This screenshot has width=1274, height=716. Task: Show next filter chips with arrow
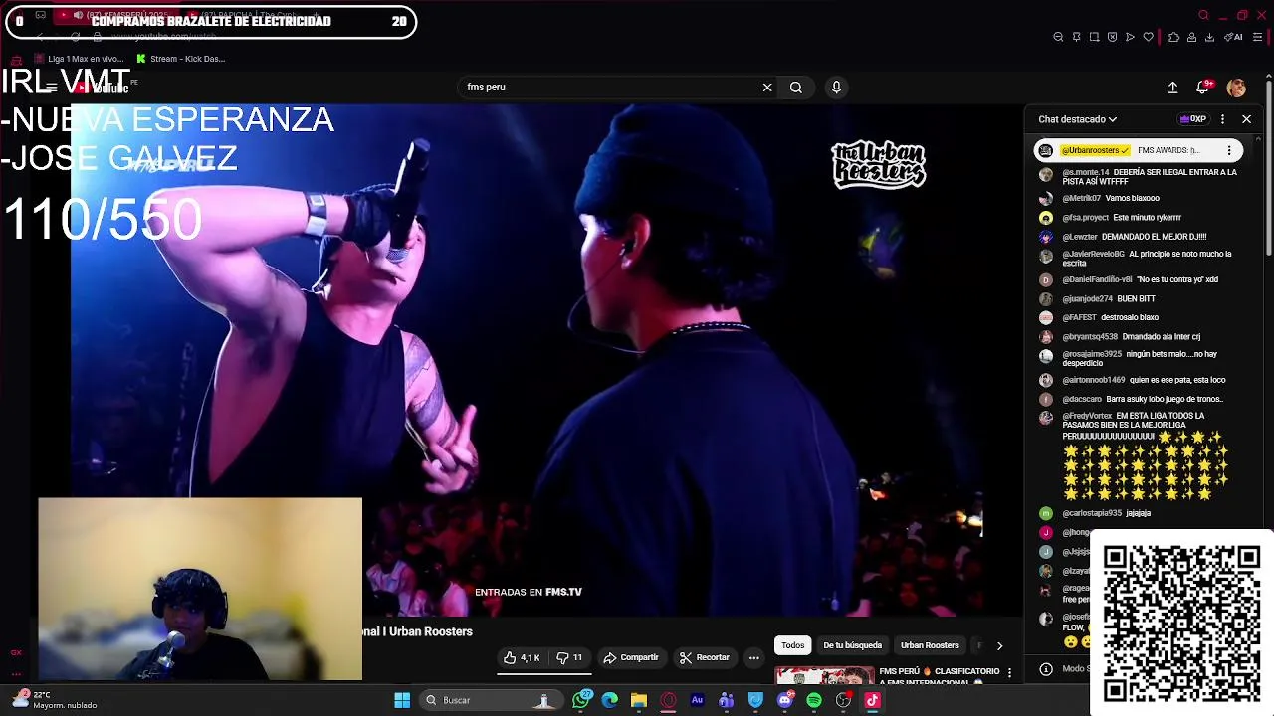999,645
